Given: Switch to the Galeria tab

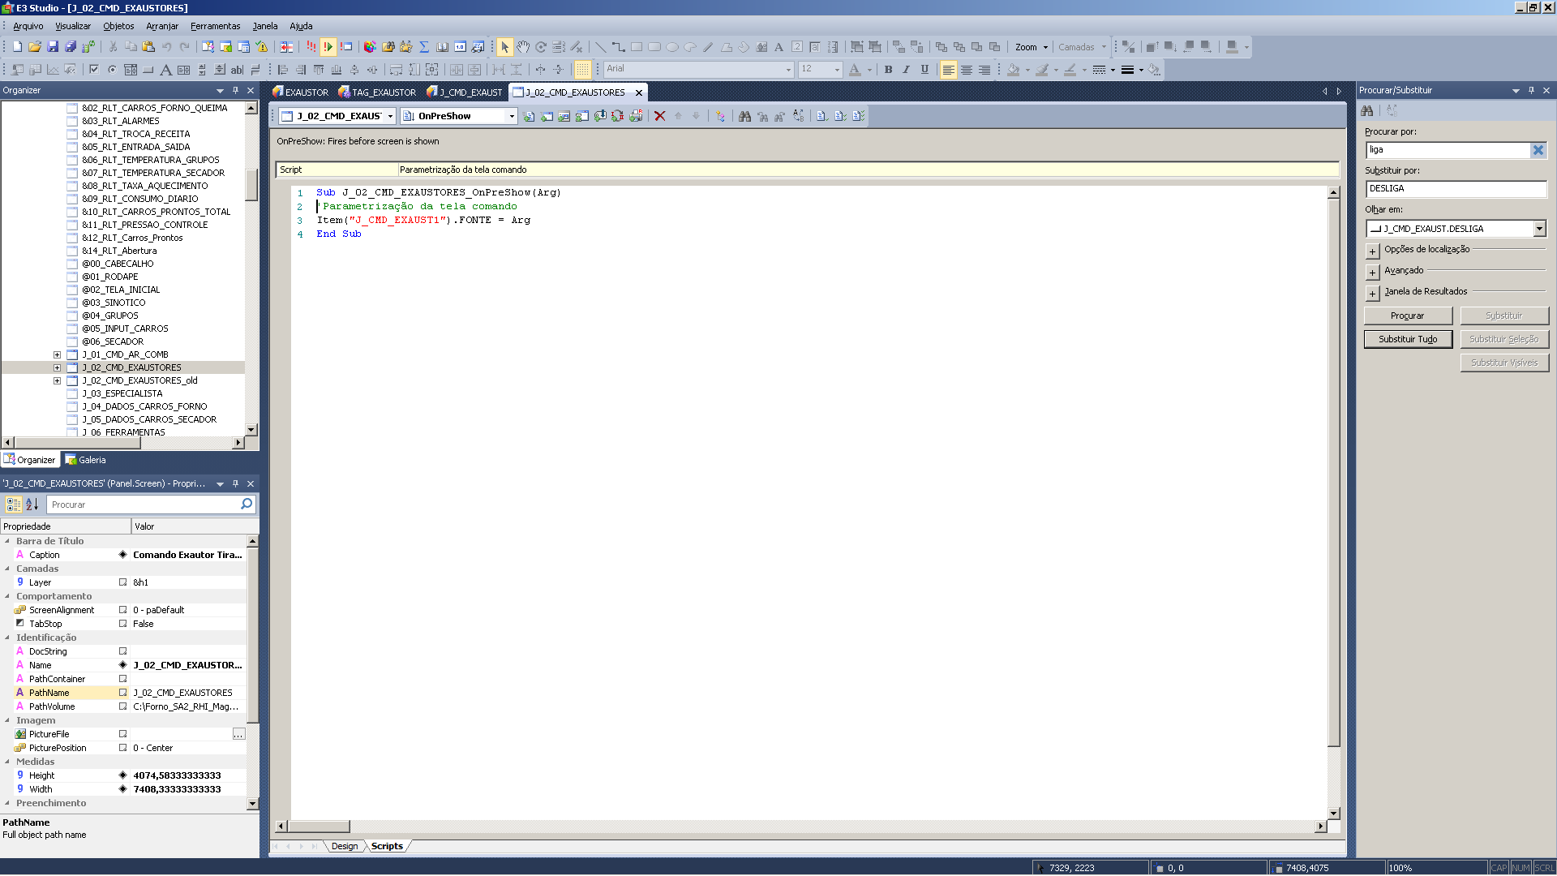Looking at the screenshot, I should pyautogui.click(x=86, y=460).
